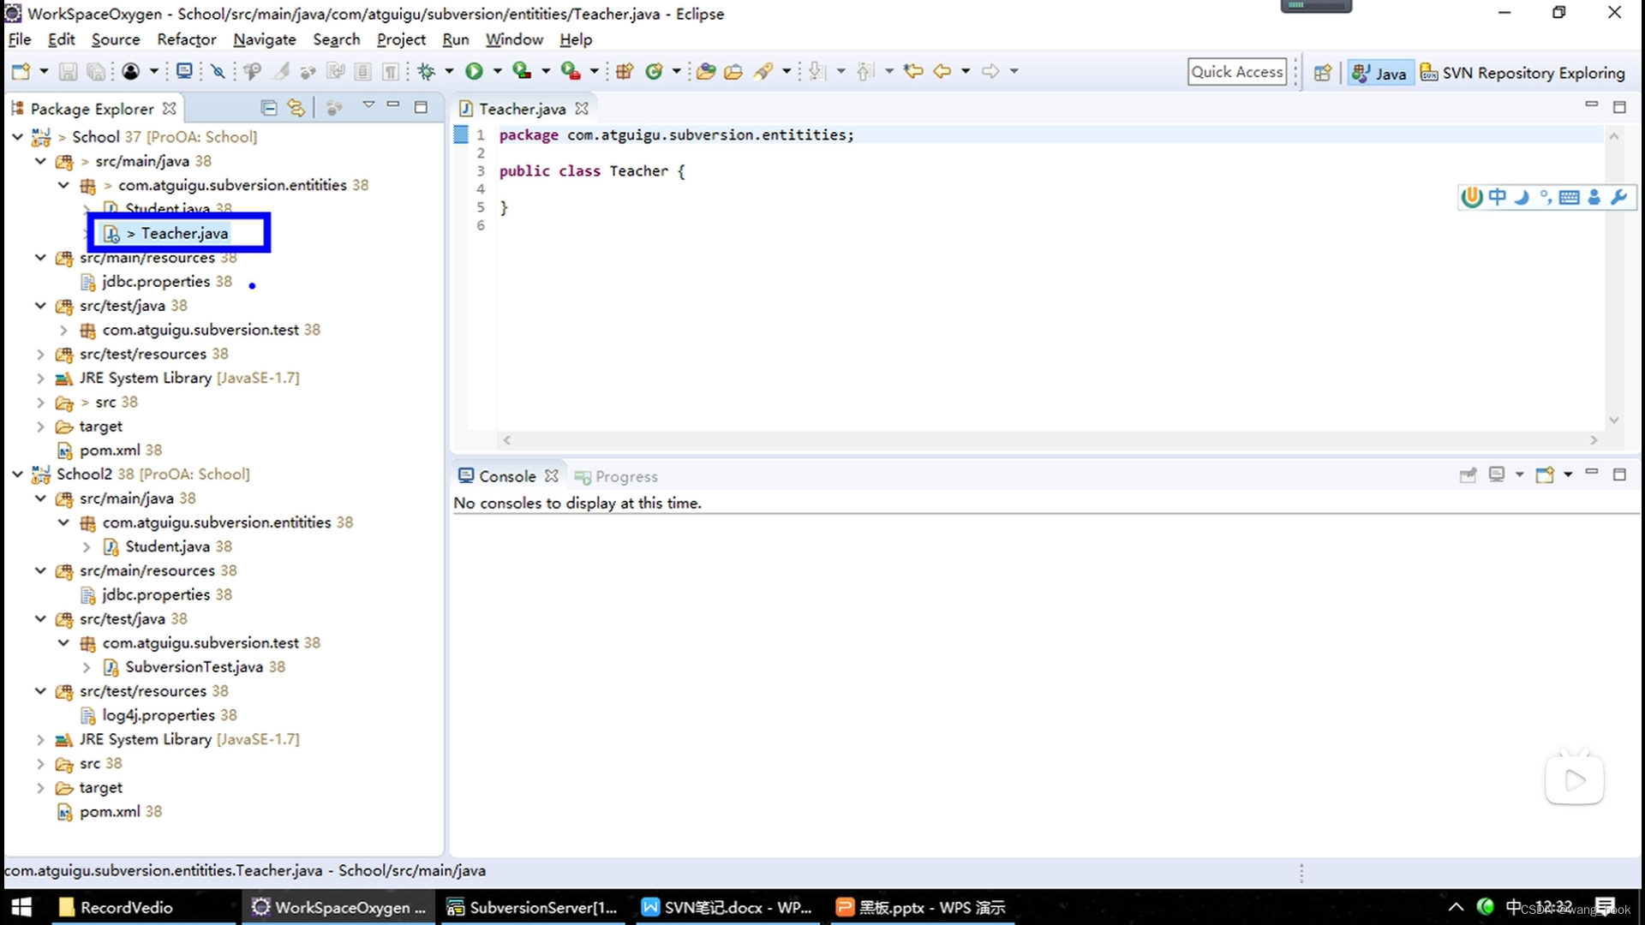This screenshot has height=925, width=1645.
Task: Click the Run External Tools icon
Action: tap(571, 71)
